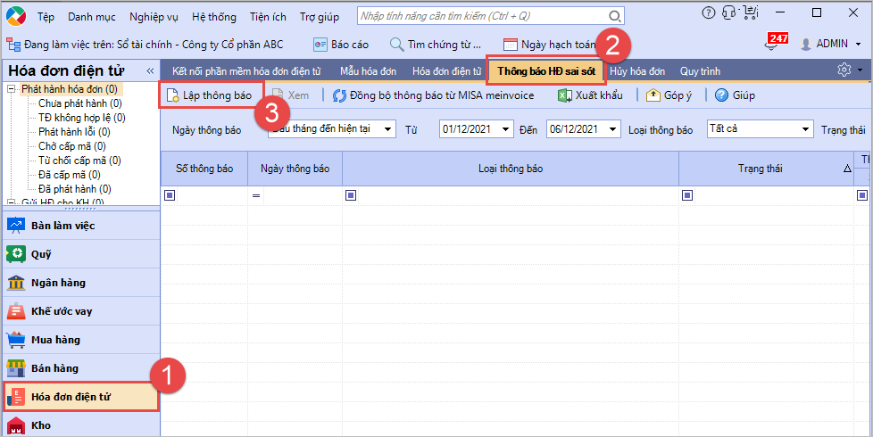Click Xuất khẩu Excel export icon
This screenshot has width=873, height=437.
tap(564, 95)
